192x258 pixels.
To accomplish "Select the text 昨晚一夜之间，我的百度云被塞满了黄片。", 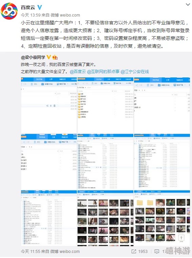I will [58, 65].
